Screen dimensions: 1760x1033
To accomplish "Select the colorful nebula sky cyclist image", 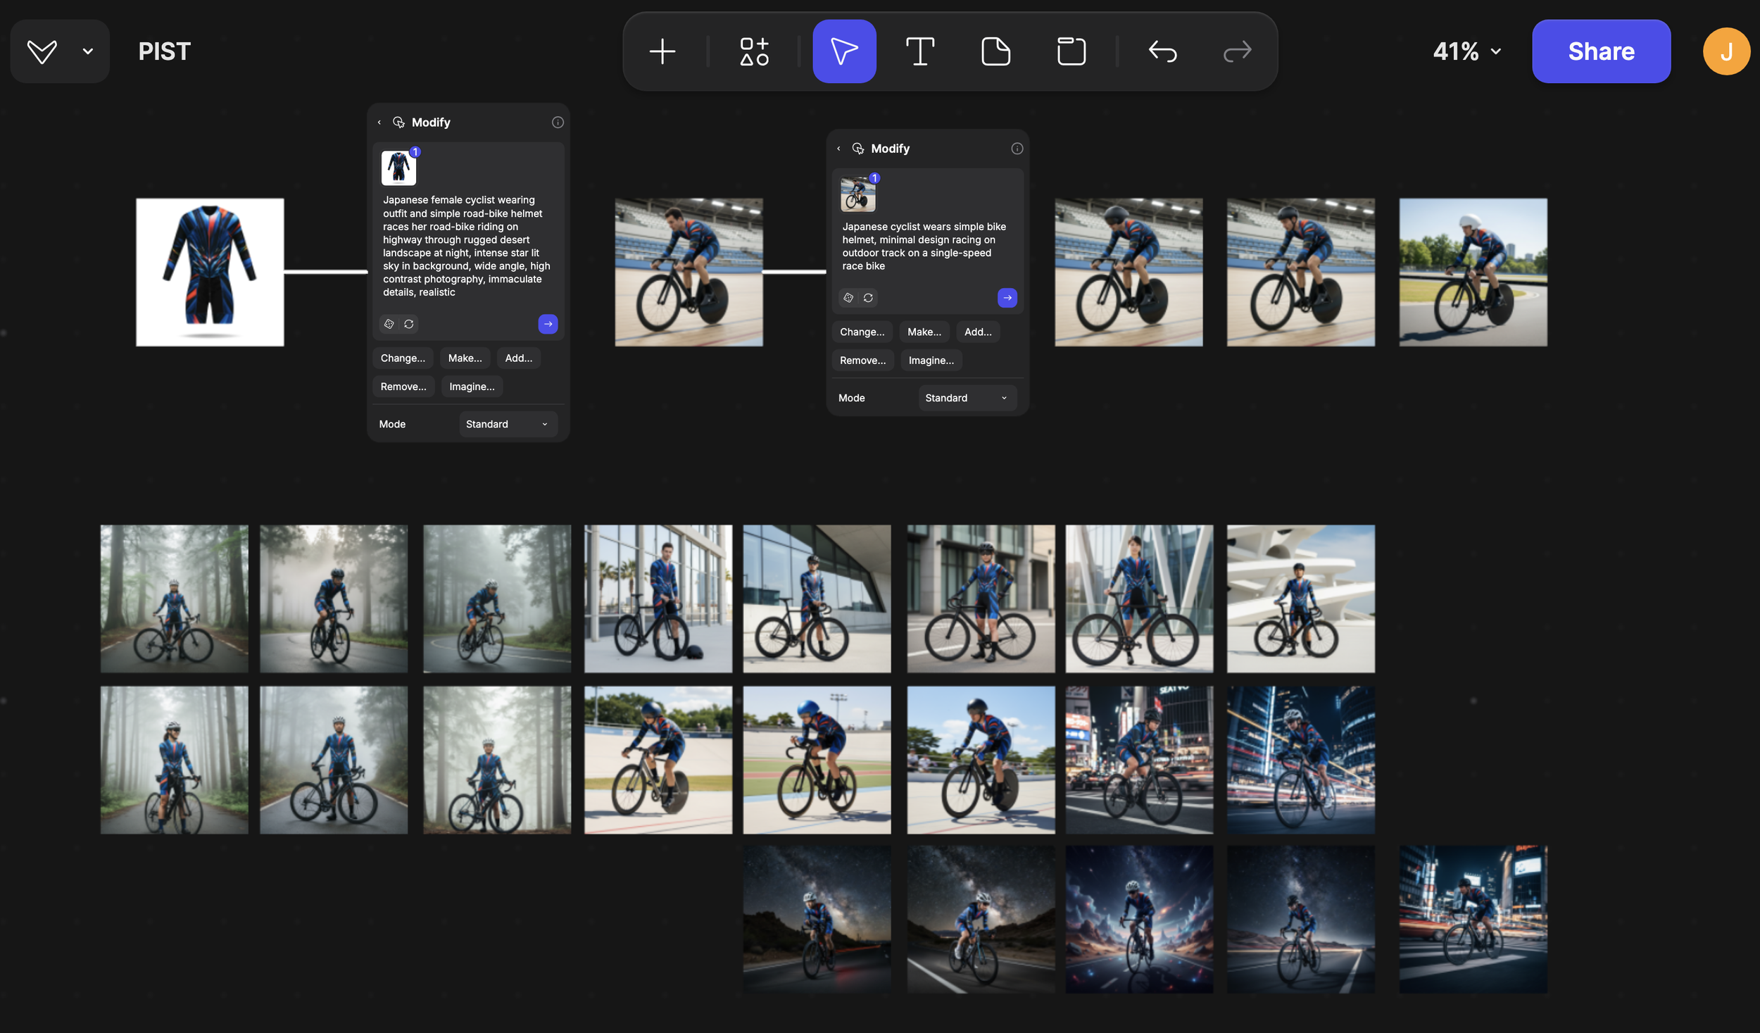I will tap(1139, 920).
